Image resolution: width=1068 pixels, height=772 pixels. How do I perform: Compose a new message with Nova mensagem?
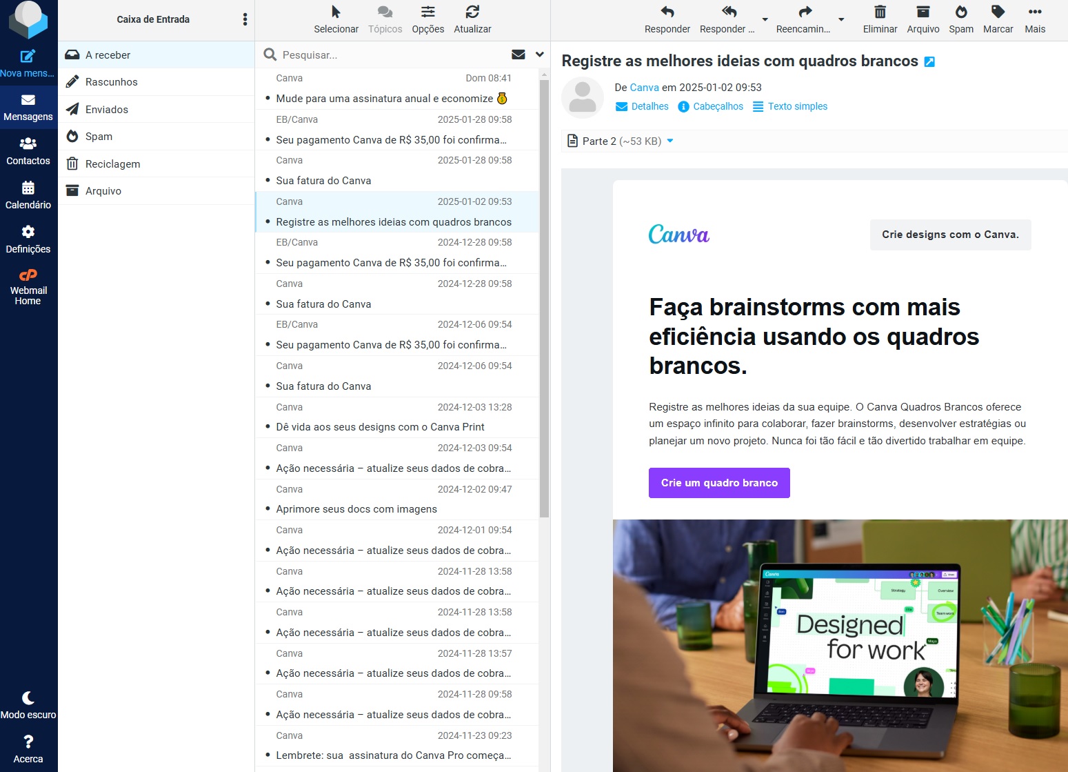click(28, 63)
